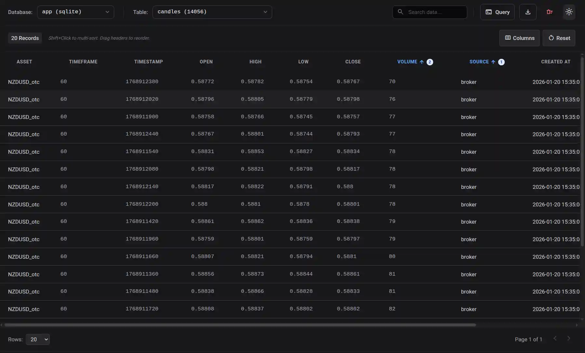Click Page 1 of 1 label
The width and height of the screenshot is (585, 353).
(x=528, y=339)
